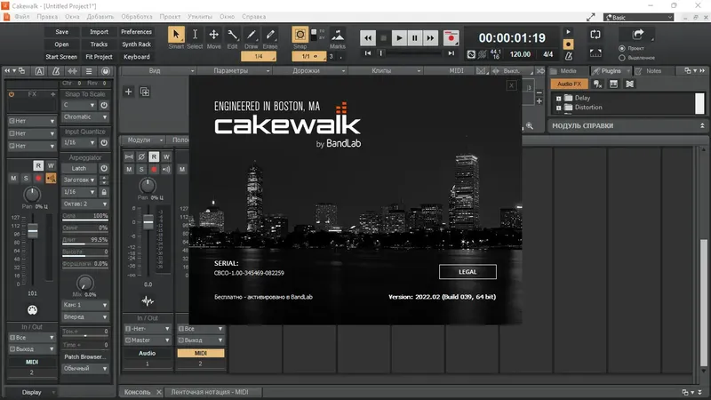The width and height of the screenshot is (711, 400).
Task: Go to project start button
Action: pyautogui.click(x=368, y=53)
